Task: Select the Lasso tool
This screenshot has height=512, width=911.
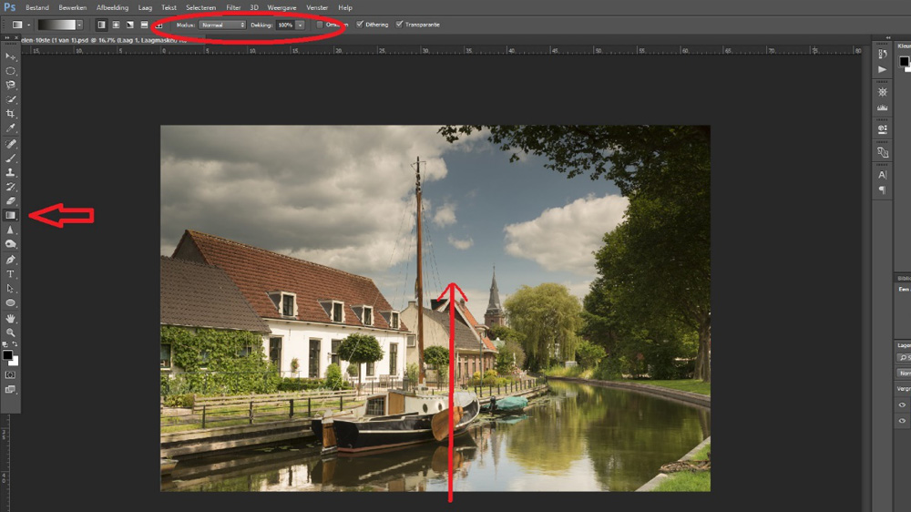Action: [x=10, y=85]
